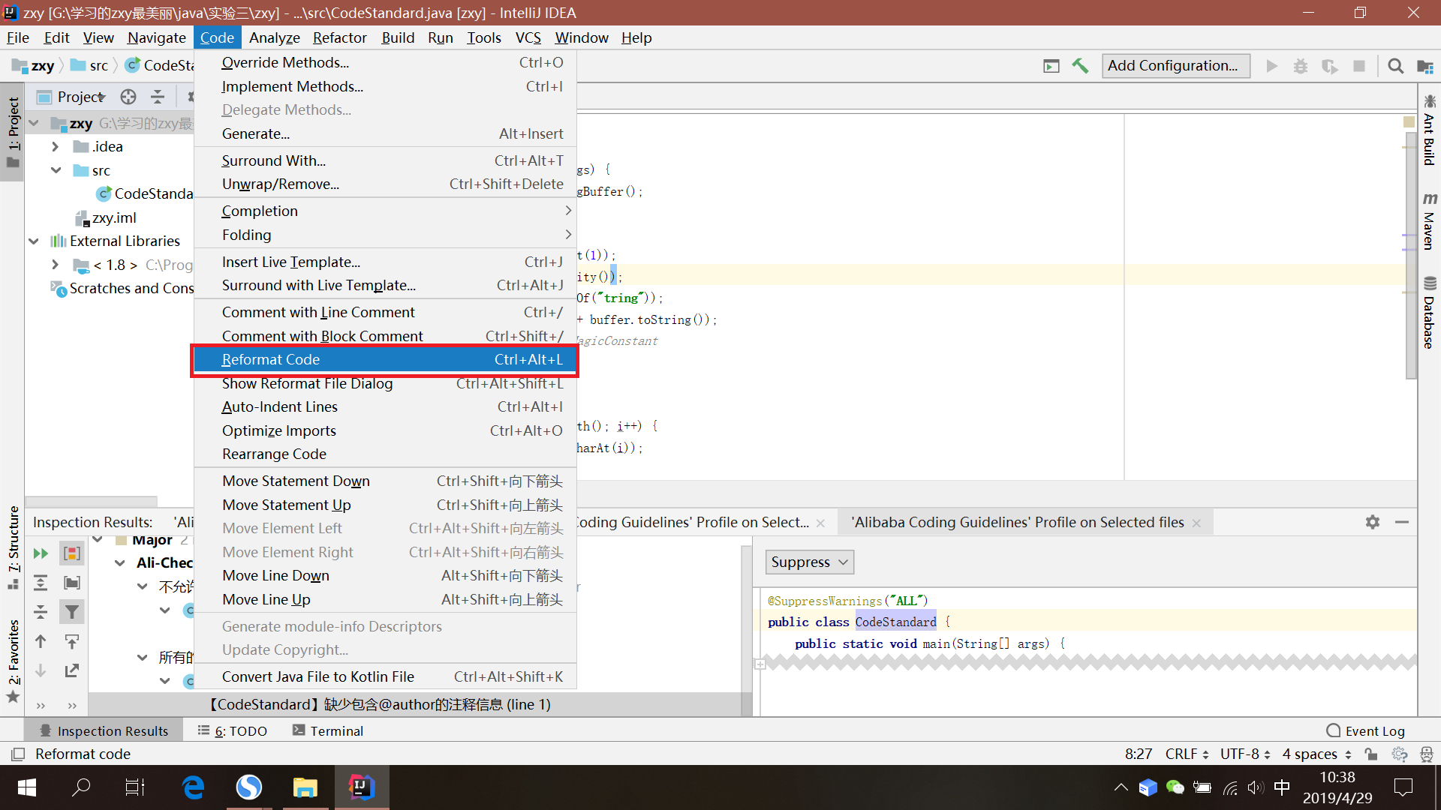Open inspection panel settings gear
The height and width of the screenshot is (810, 1441).
[x=1373, y=522]
